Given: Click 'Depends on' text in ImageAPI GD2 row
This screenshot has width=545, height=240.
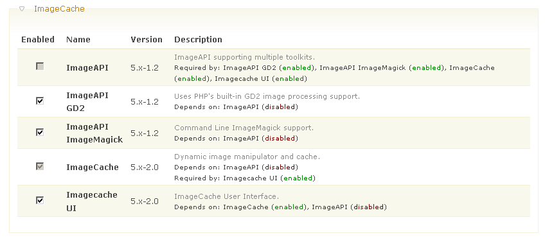Looking at the screenshot, I should click(236, 107).
